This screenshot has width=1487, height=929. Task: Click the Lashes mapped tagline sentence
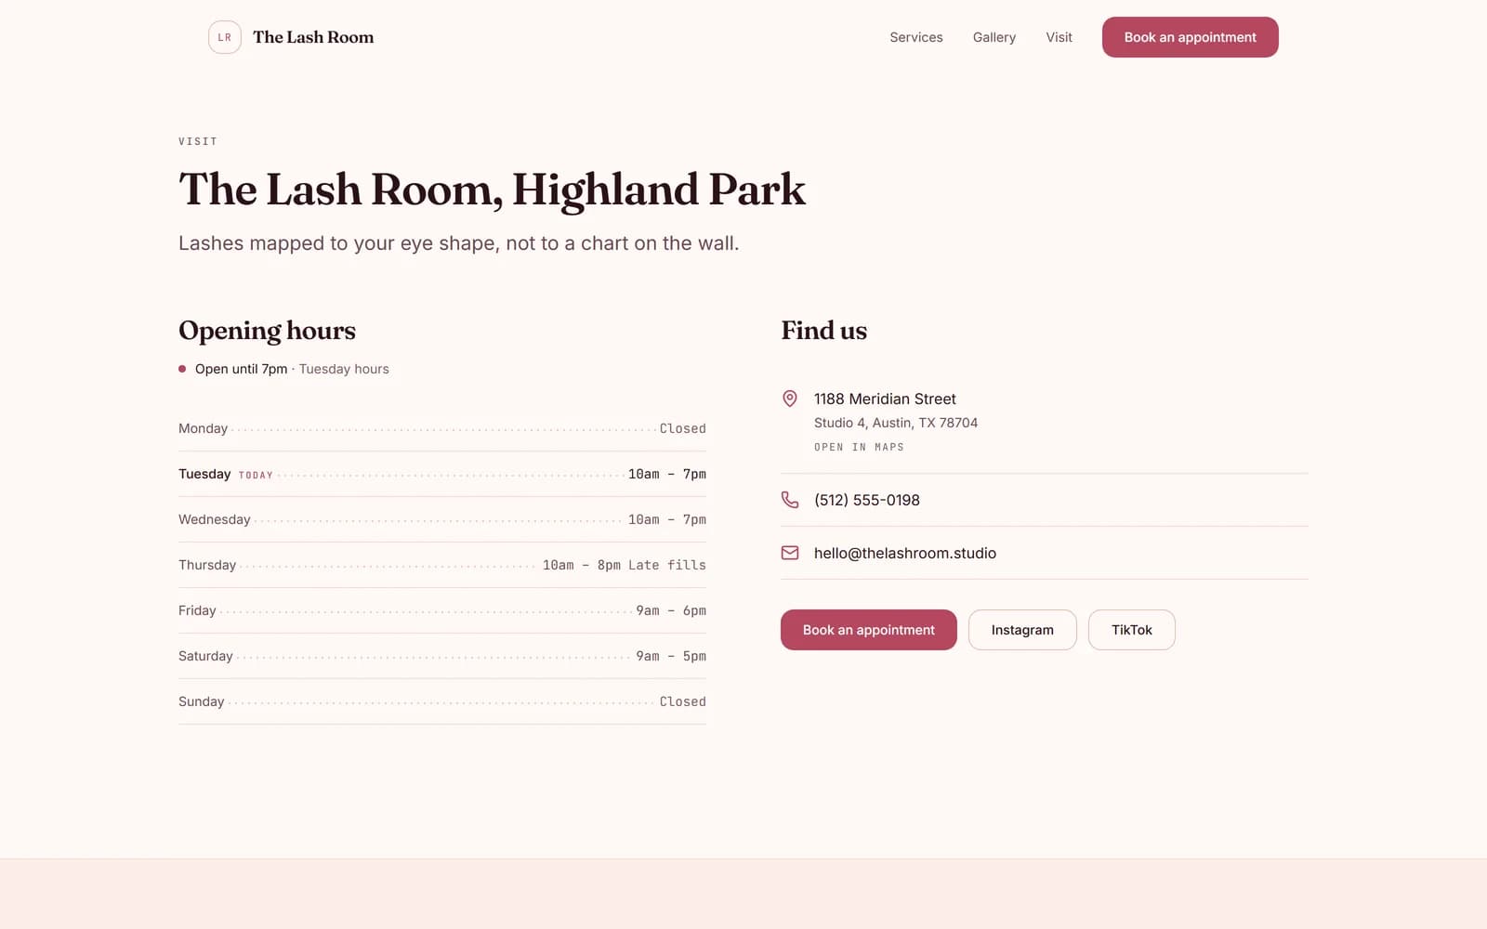coord(459,243)
